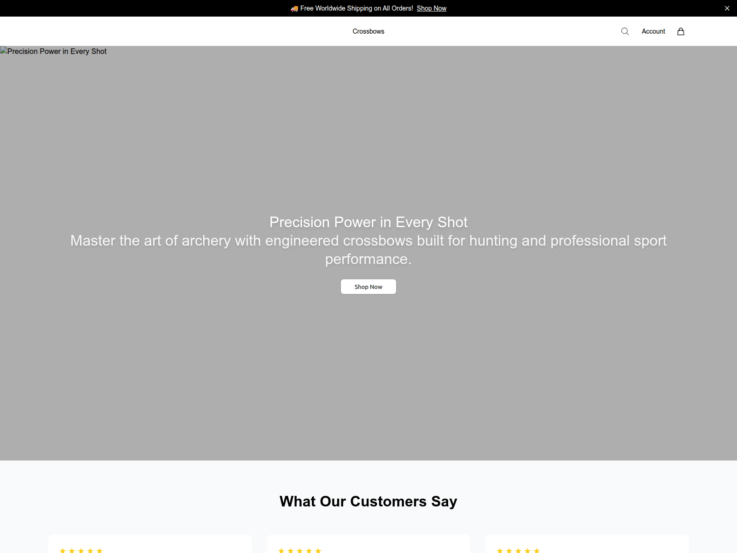Follow the Shop Now link in banner

[x=432, y=8]
